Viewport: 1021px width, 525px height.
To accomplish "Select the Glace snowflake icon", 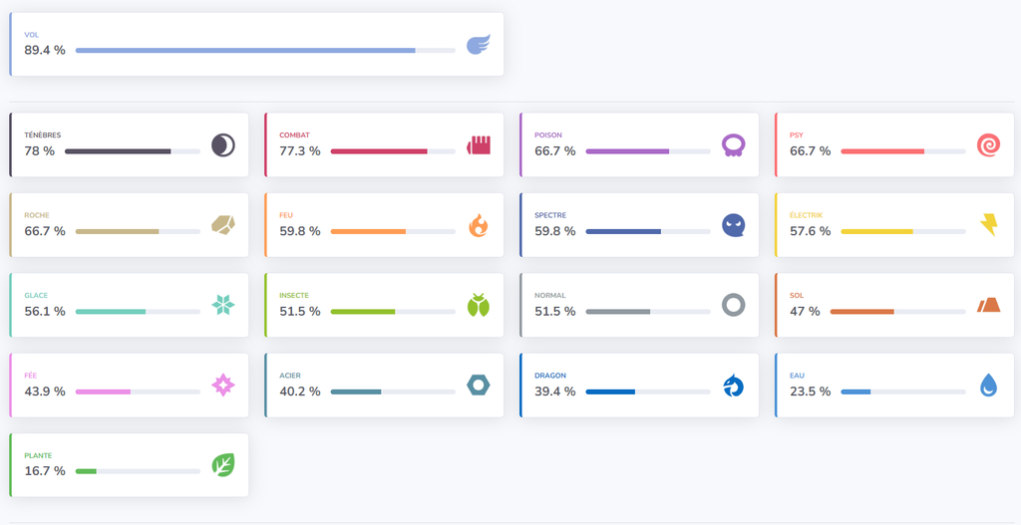I will tap(222, 305).
